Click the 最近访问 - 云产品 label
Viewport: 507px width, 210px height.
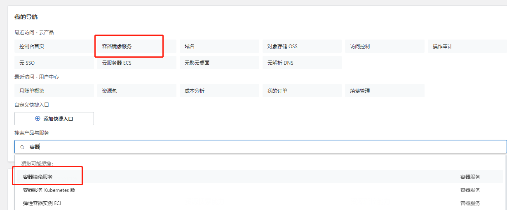click(x=34, y=32)
